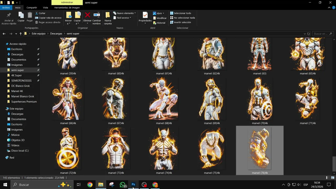Switch to the Vista tab

45,8
